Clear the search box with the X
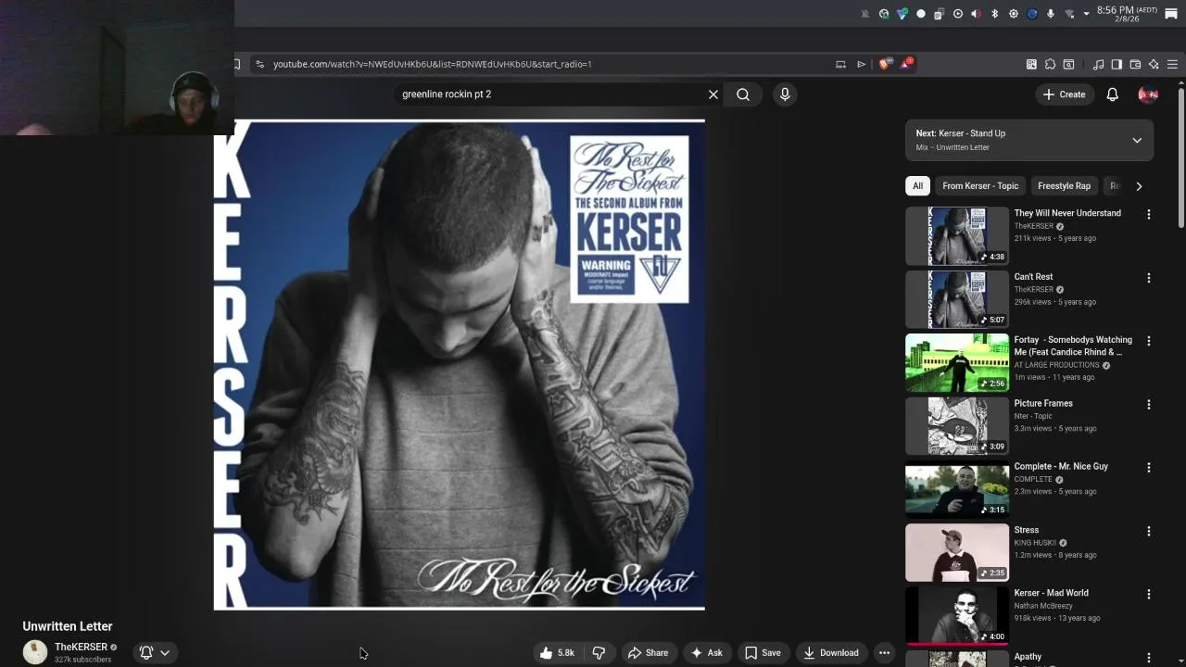This screenshot has width=1186, height=667. pos(713,94)
